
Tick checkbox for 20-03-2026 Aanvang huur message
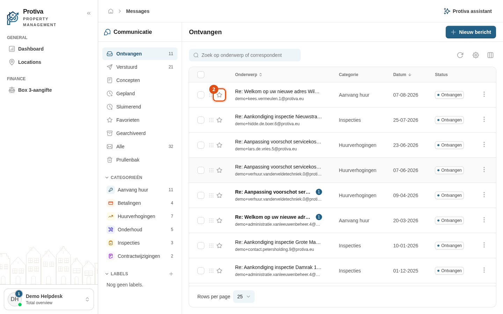201,220
